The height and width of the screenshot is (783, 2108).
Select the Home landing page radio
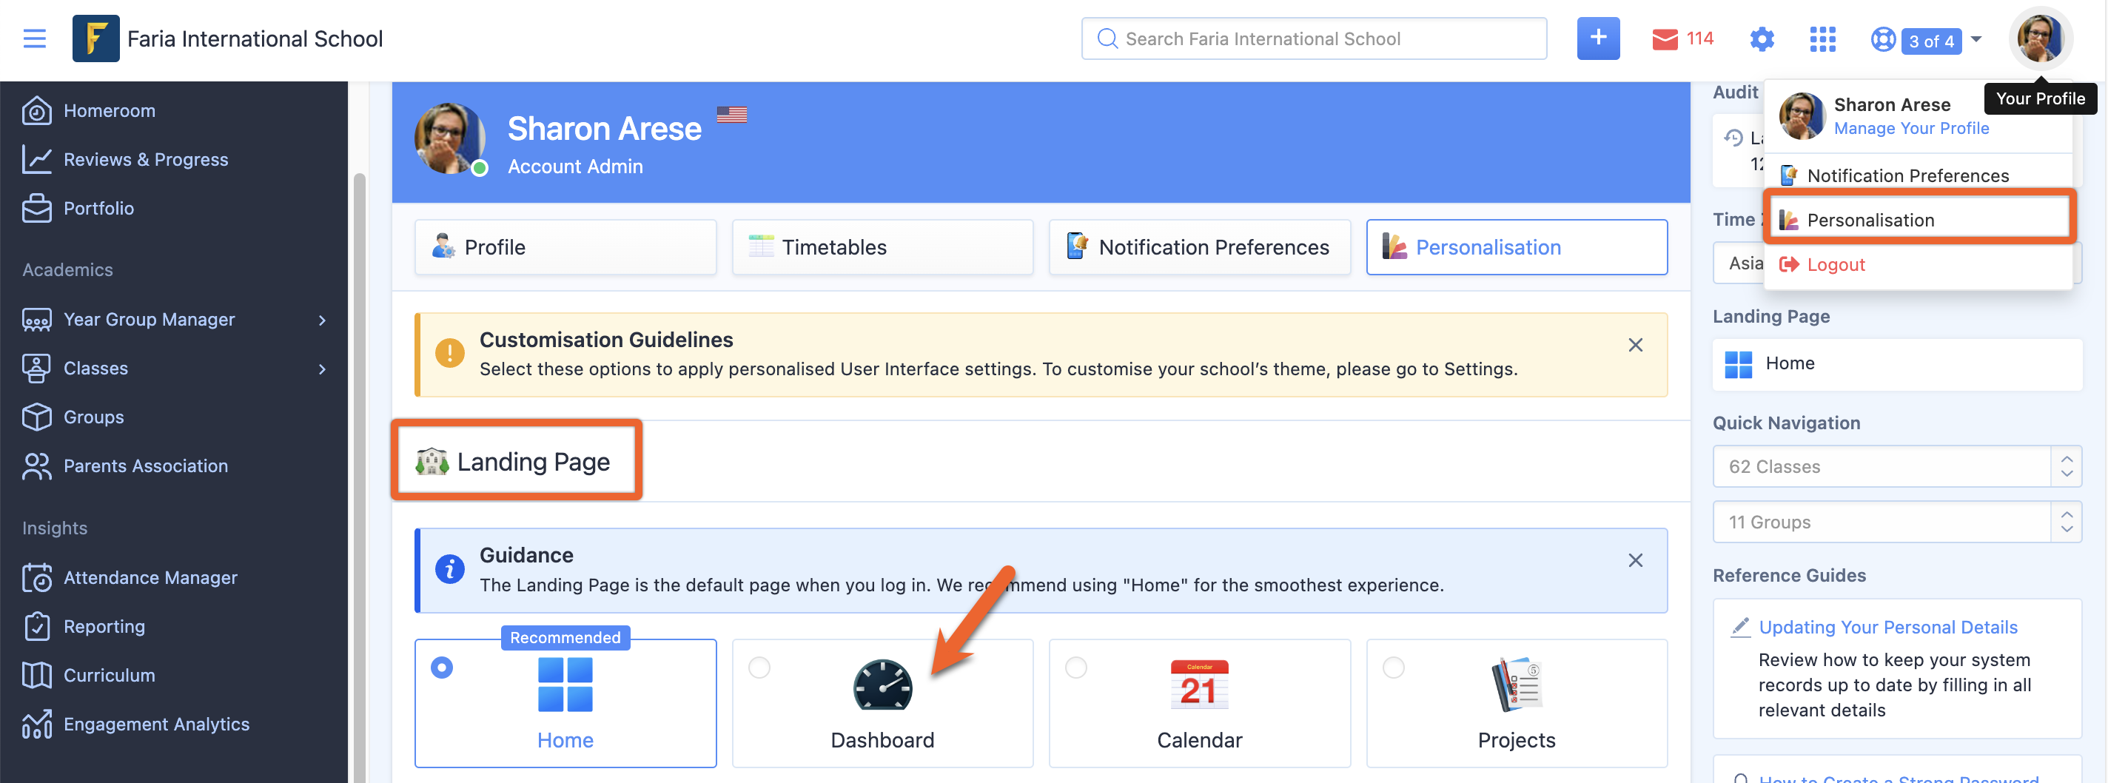coord(442,668)
